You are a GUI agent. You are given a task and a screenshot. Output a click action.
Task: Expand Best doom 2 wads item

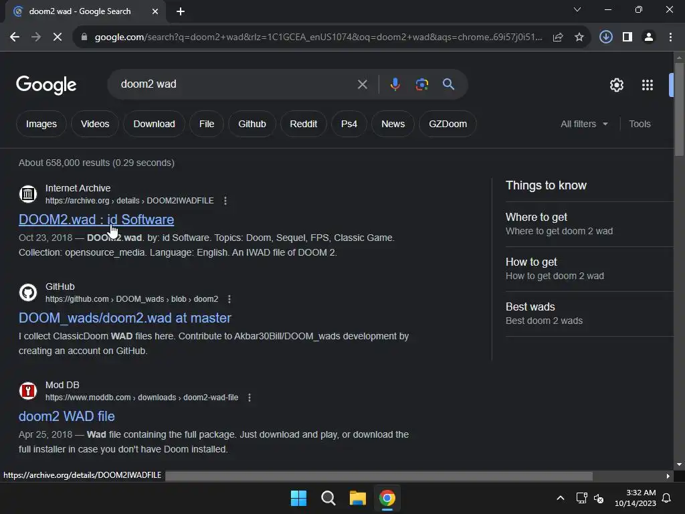click(x=589, y=314)
